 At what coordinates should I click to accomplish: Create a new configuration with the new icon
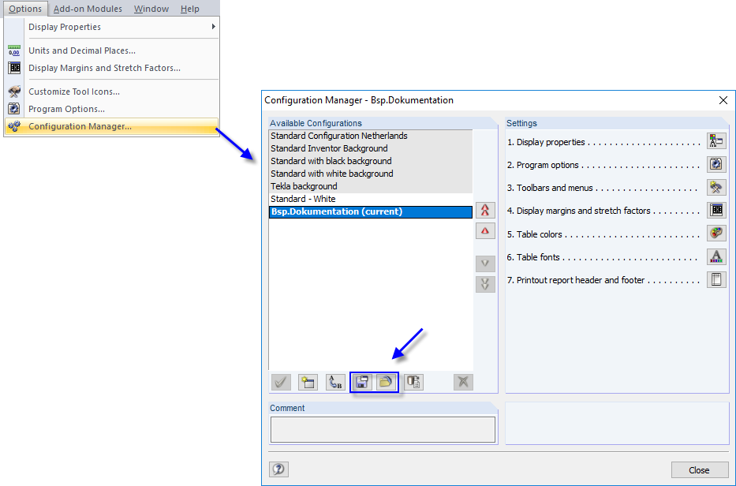pos(307,382)
